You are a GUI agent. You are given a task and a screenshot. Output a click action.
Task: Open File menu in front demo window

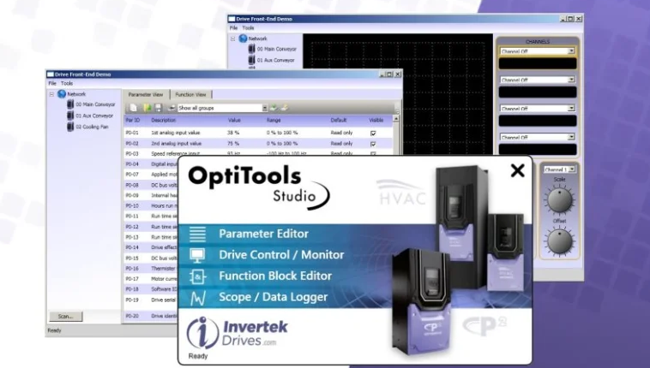point(52,83)
